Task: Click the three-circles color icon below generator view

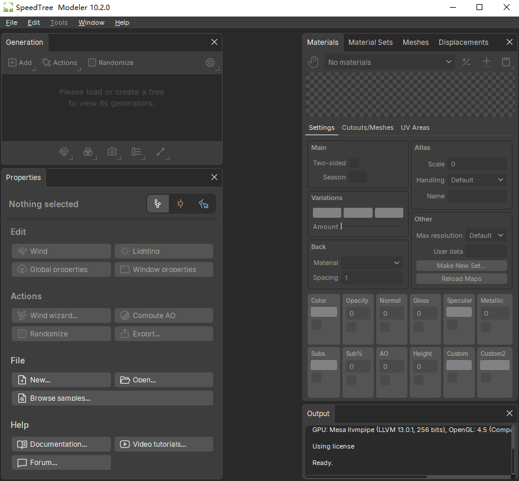Action: 88,152
